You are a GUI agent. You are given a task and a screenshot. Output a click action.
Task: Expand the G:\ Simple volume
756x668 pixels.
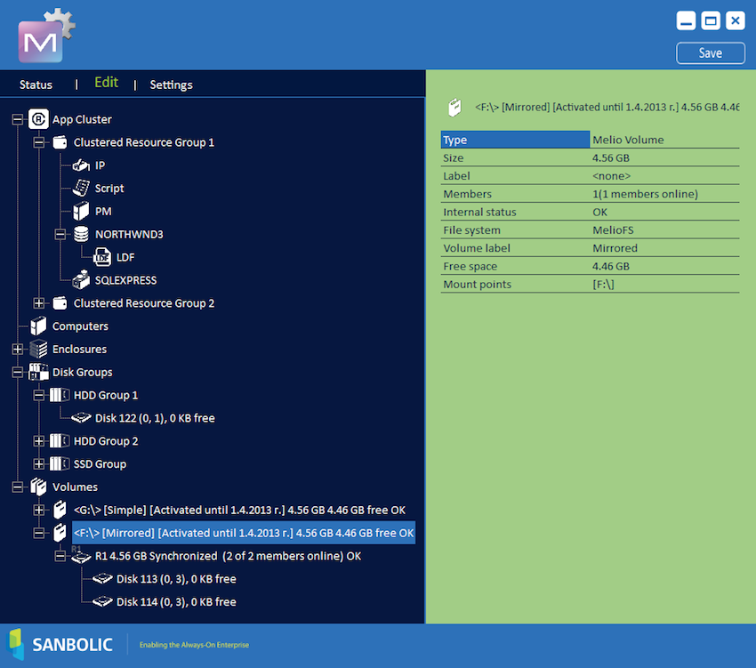coord(39,510)
